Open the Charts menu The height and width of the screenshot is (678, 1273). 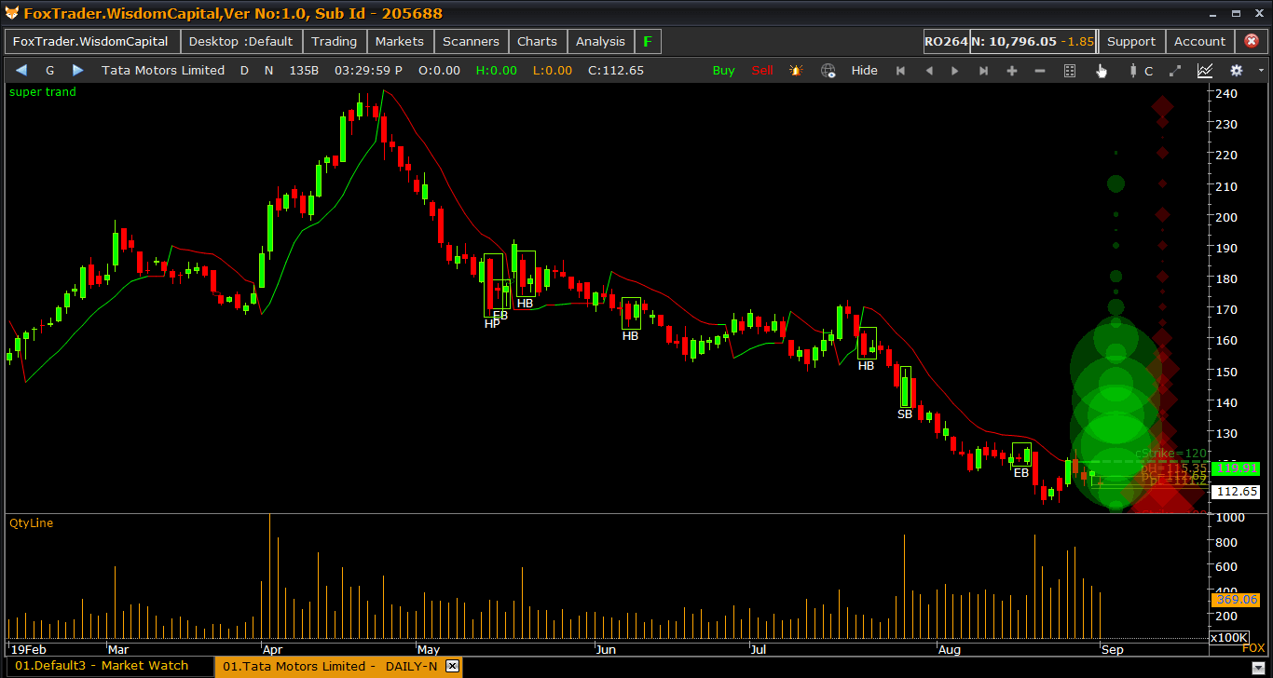537,42
